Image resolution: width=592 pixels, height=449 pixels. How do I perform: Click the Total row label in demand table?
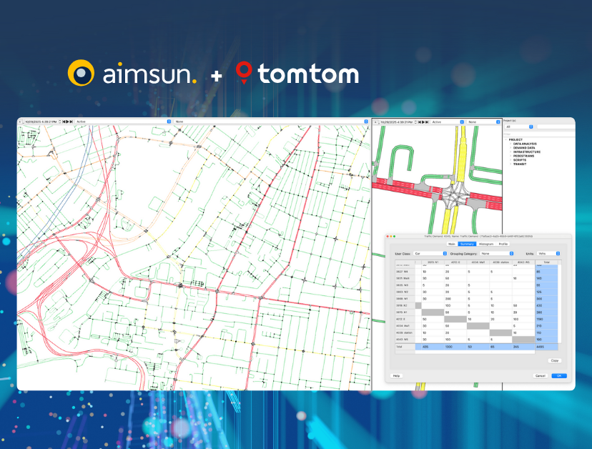coord(405,347)
